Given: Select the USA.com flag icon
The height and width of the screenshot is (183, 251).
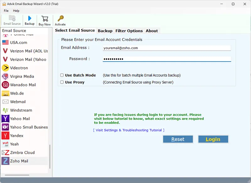Looking at the screenshot, I should [5, 42].
